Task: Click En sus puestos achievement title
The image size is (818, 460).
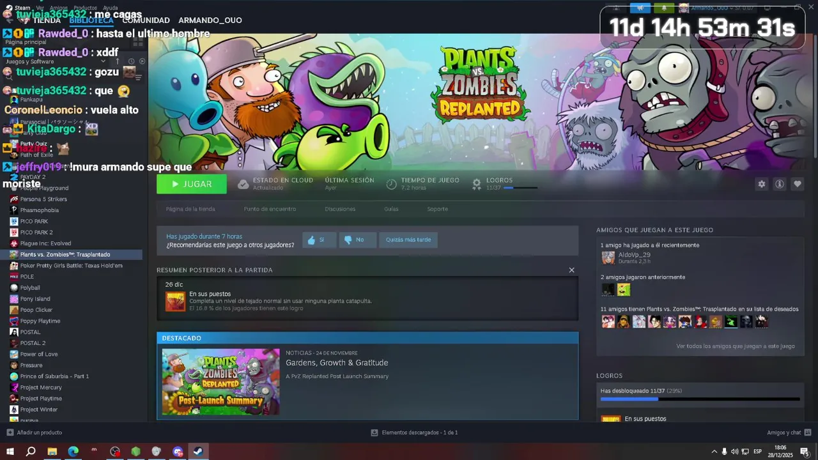Action: click(210, 294)
